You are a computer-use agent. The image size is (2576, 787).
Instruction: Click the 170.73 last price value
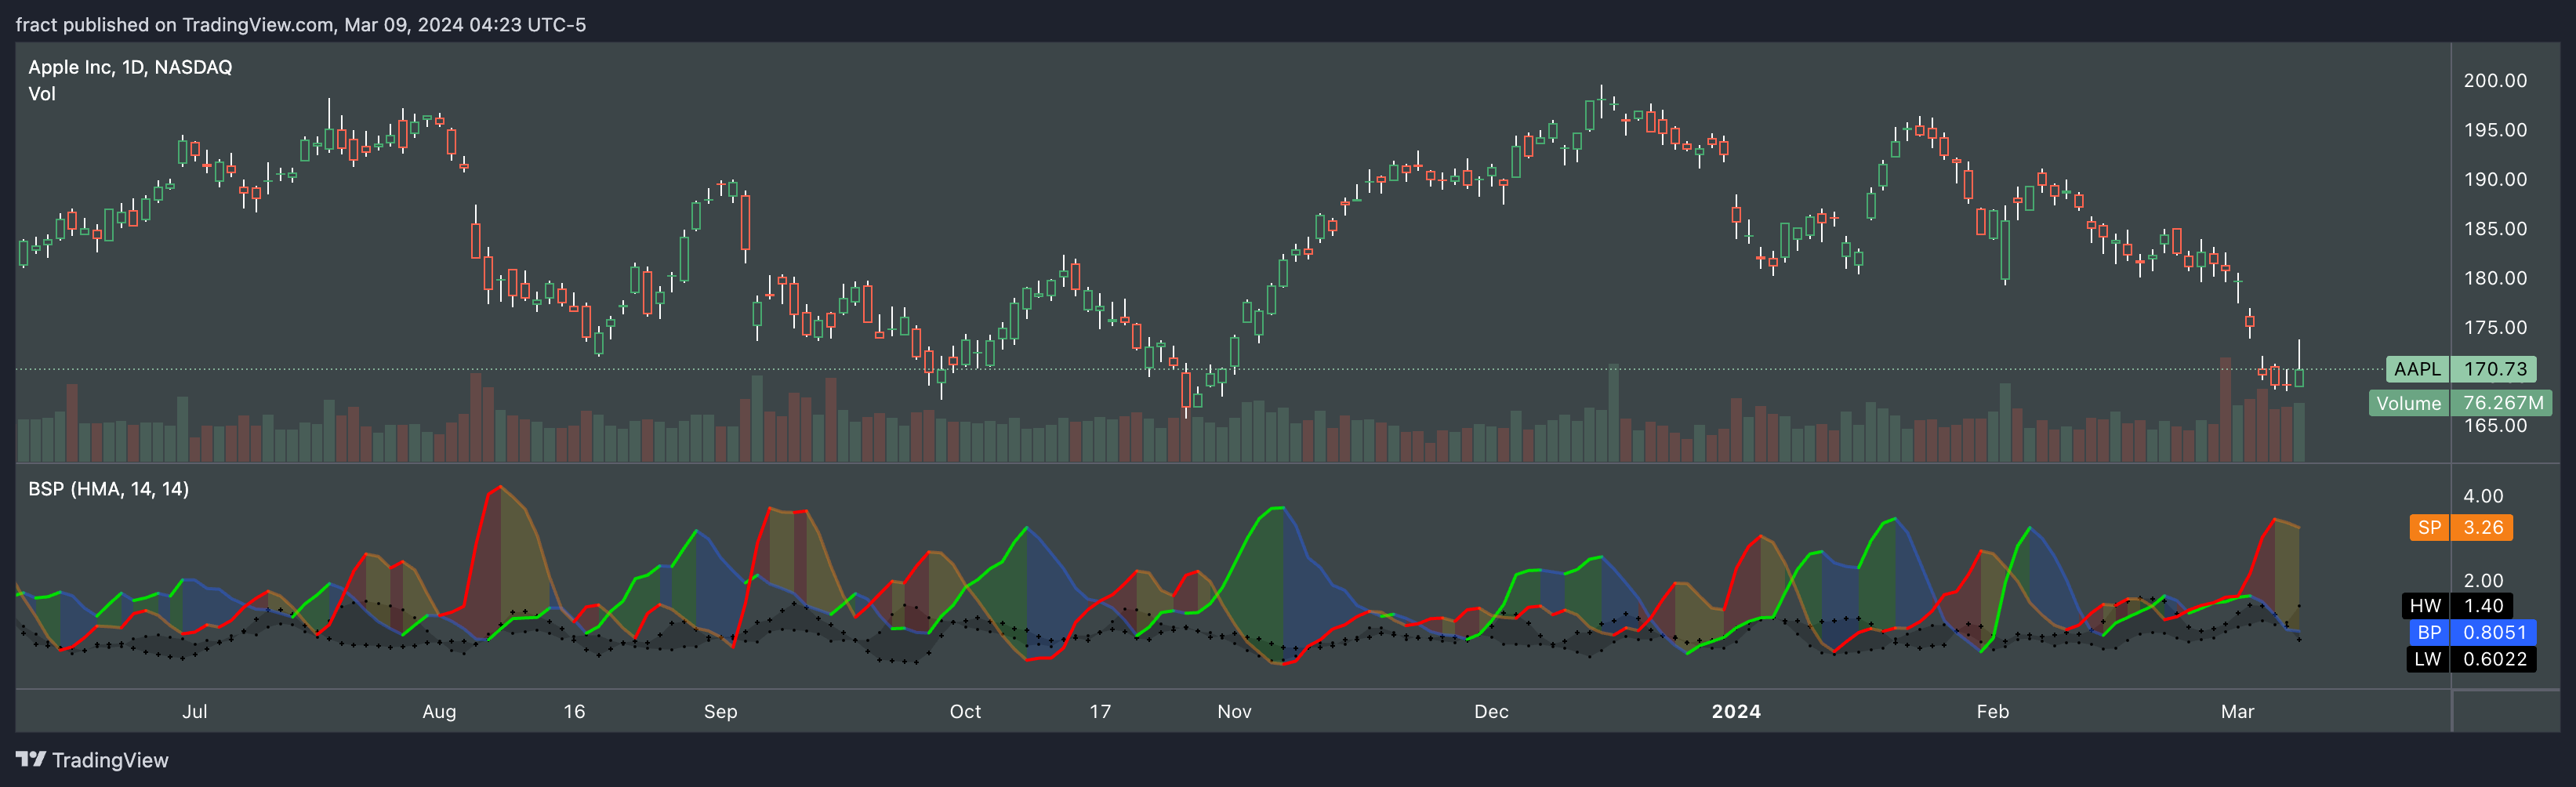click(2494, 369)
